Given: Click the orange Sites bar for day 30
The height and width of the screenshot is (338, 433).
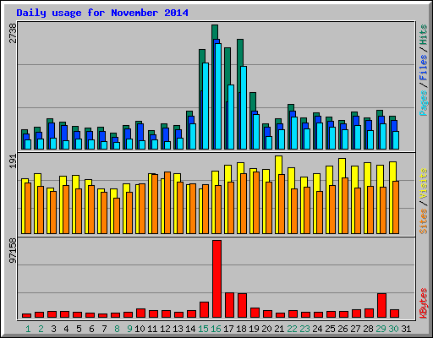Looking at the screenshot, I should click(x=396, y=207).
